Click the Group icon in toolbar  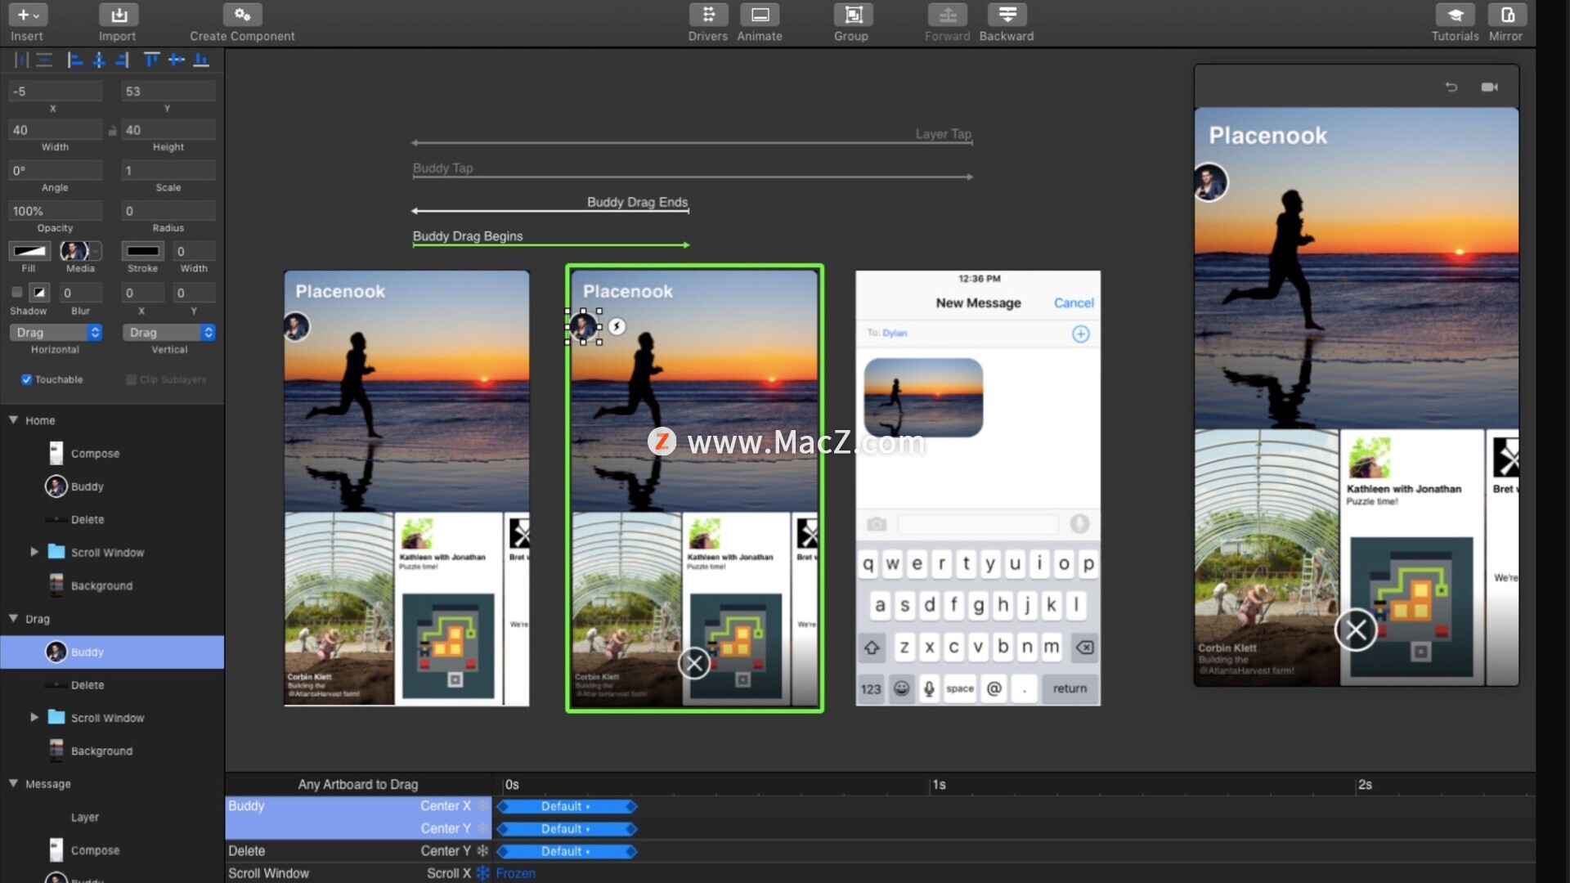tap(852, 15)
